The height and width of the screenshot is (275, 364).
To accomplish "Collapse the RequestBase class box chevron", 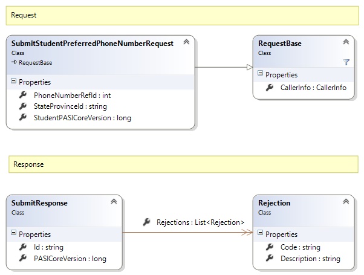I will [x=345, y=42].
